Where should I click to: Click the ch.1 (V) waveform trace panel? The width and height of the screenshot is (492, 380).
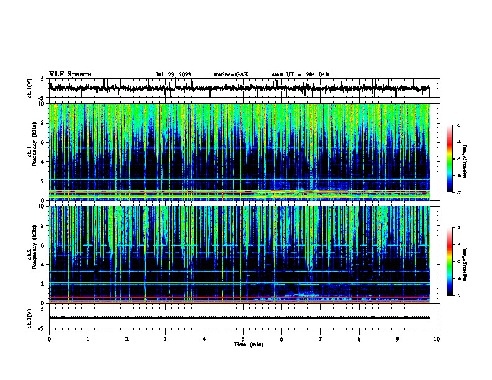pyautogui.click(x=239, y=88)
